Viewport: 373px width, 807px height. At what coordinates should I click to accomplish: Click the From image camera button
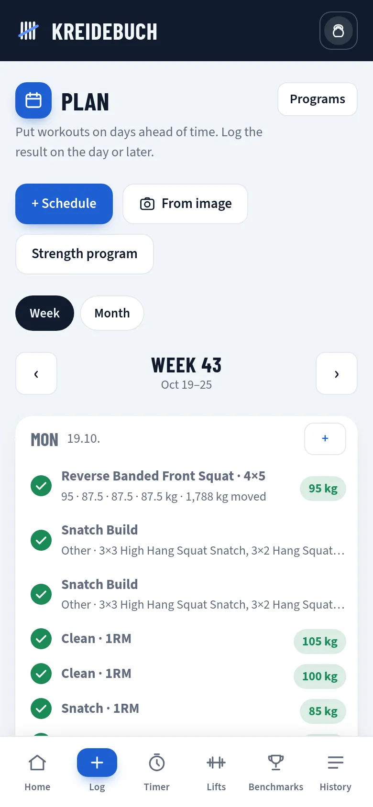click(186, 204)
